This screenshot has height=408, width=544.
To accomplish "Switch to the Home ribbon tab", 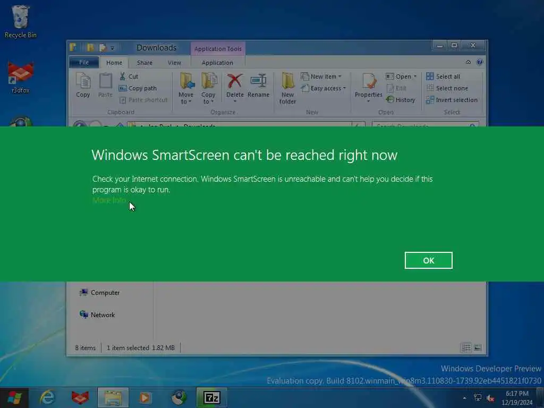I will coord(114,63).
